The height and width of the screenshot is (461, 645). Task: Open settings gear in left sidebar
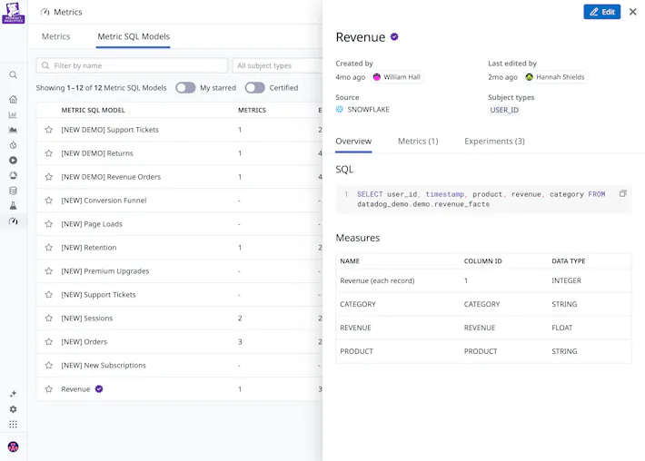pyautogui.click(x=13, y=409)
